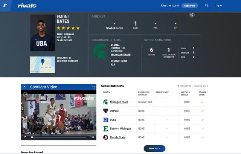This screenshot has width=241, height=154.
Task: Expand the list with Show All
Action: coord(154,148)
